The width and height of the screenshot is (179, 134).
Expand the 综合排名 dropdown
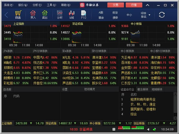(143, 15)
